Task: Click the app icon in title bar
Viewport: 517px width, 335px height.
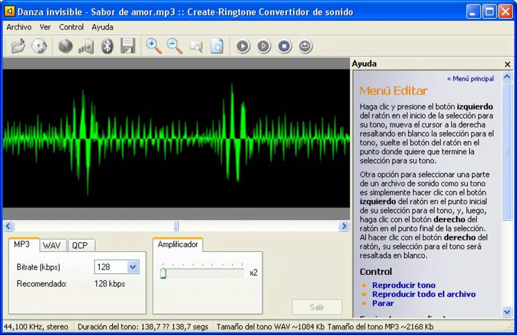Action: (9, 11)
